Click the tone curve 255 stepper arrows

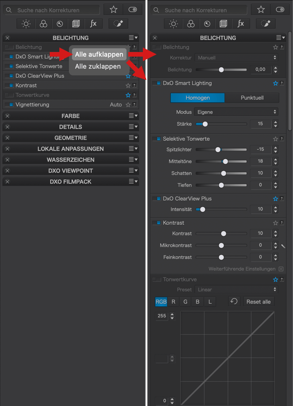tap(172, 316)
